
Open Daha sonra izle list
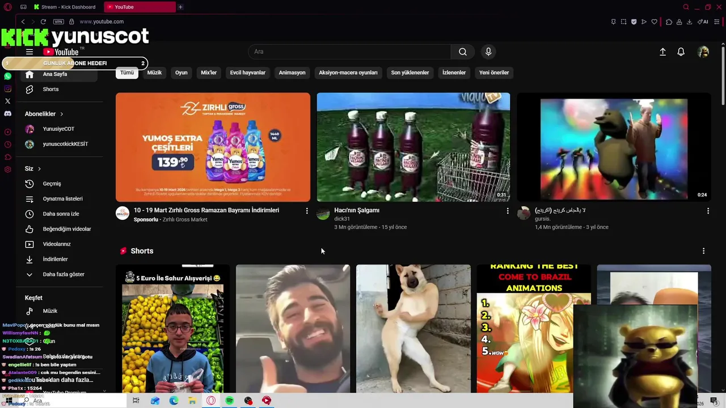point(60,214)
